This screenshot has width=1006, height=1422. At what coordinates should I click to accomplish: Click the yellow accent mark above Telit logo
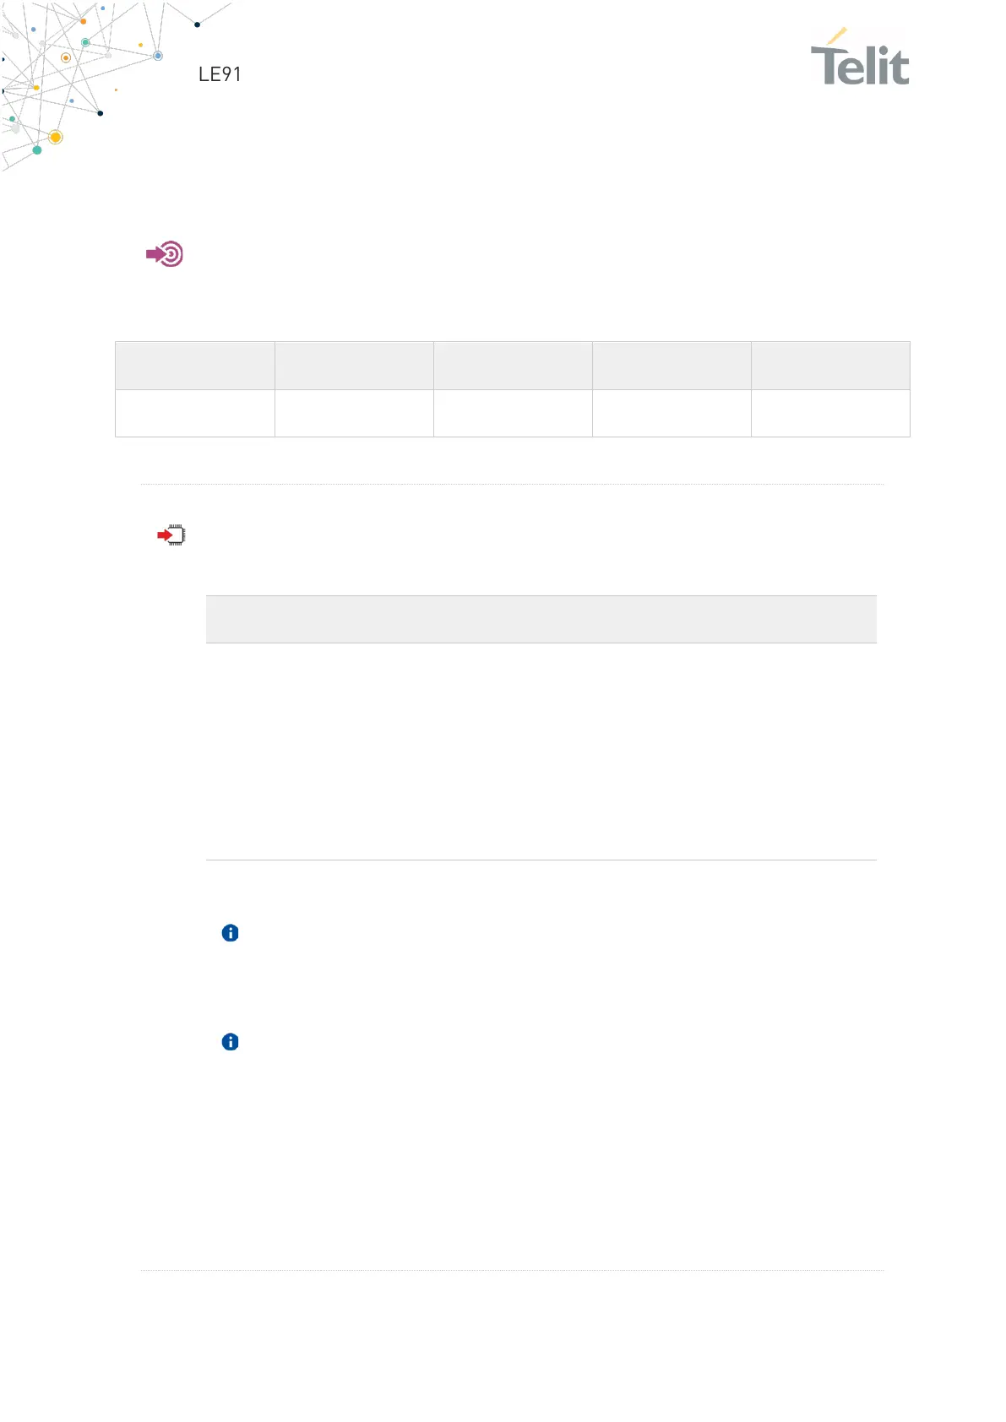[x=837, y=35]
